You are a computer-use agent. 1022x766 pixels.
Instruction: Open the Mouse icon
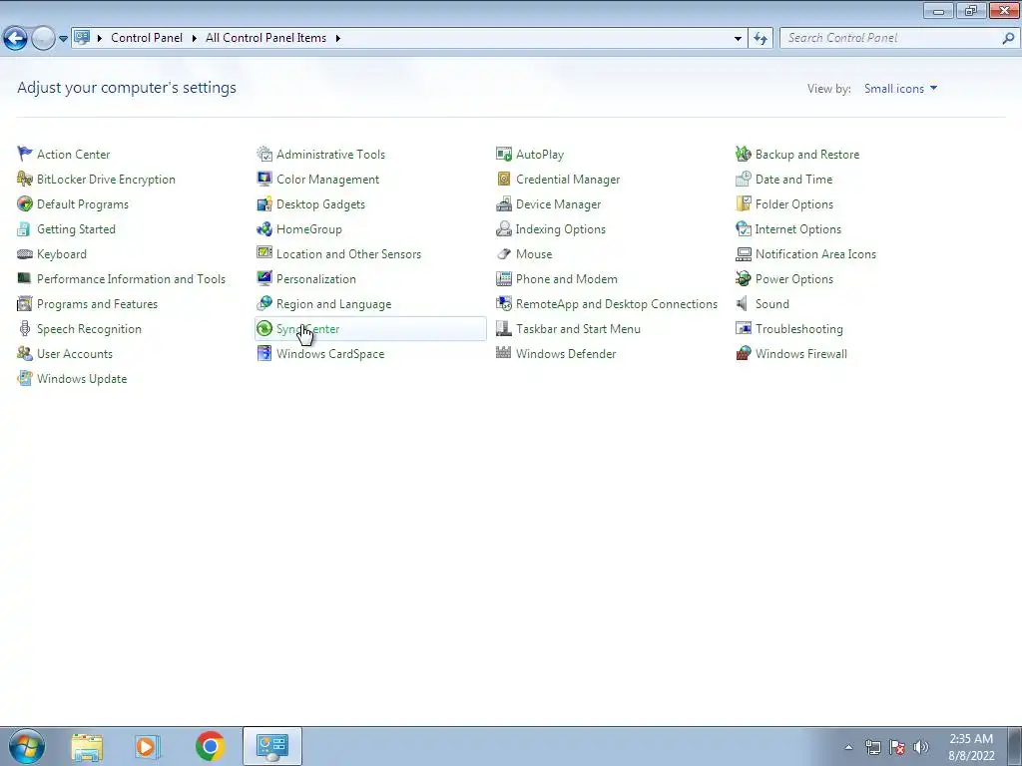[504, 254]
